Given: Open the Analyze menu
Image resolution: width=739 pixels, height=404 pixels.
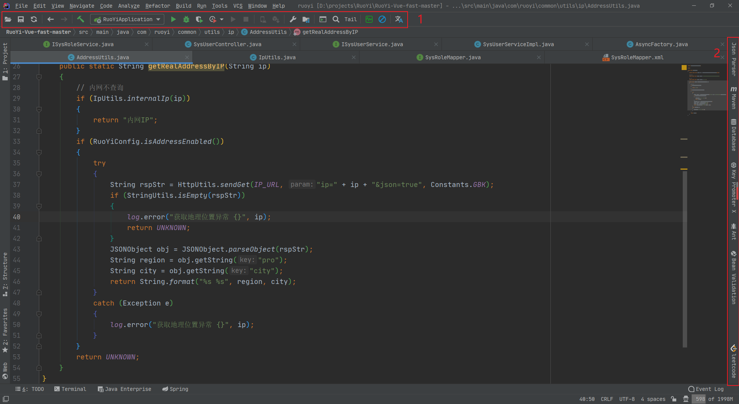Looking at the screenshot, I should click(x=129, y=6).
